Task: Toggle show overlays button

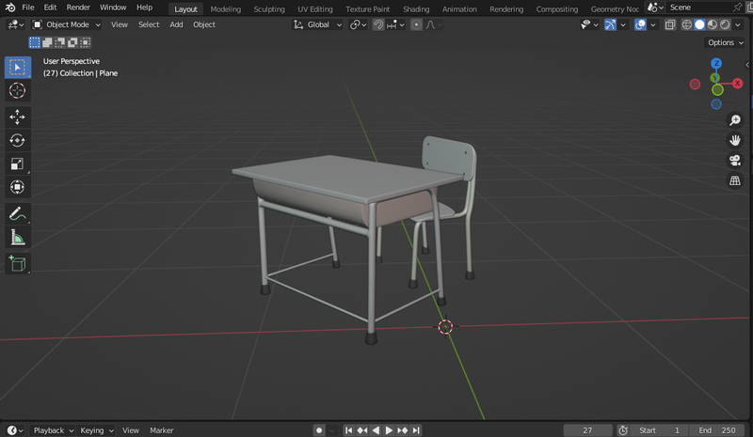Action: 640,24
